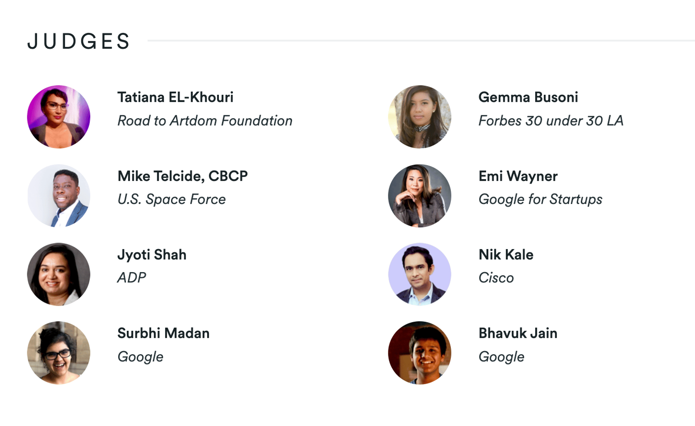Select Bhavuk Jain's profile picture
This screenshot has width=695, height=426.
click(x=420, y=353)
